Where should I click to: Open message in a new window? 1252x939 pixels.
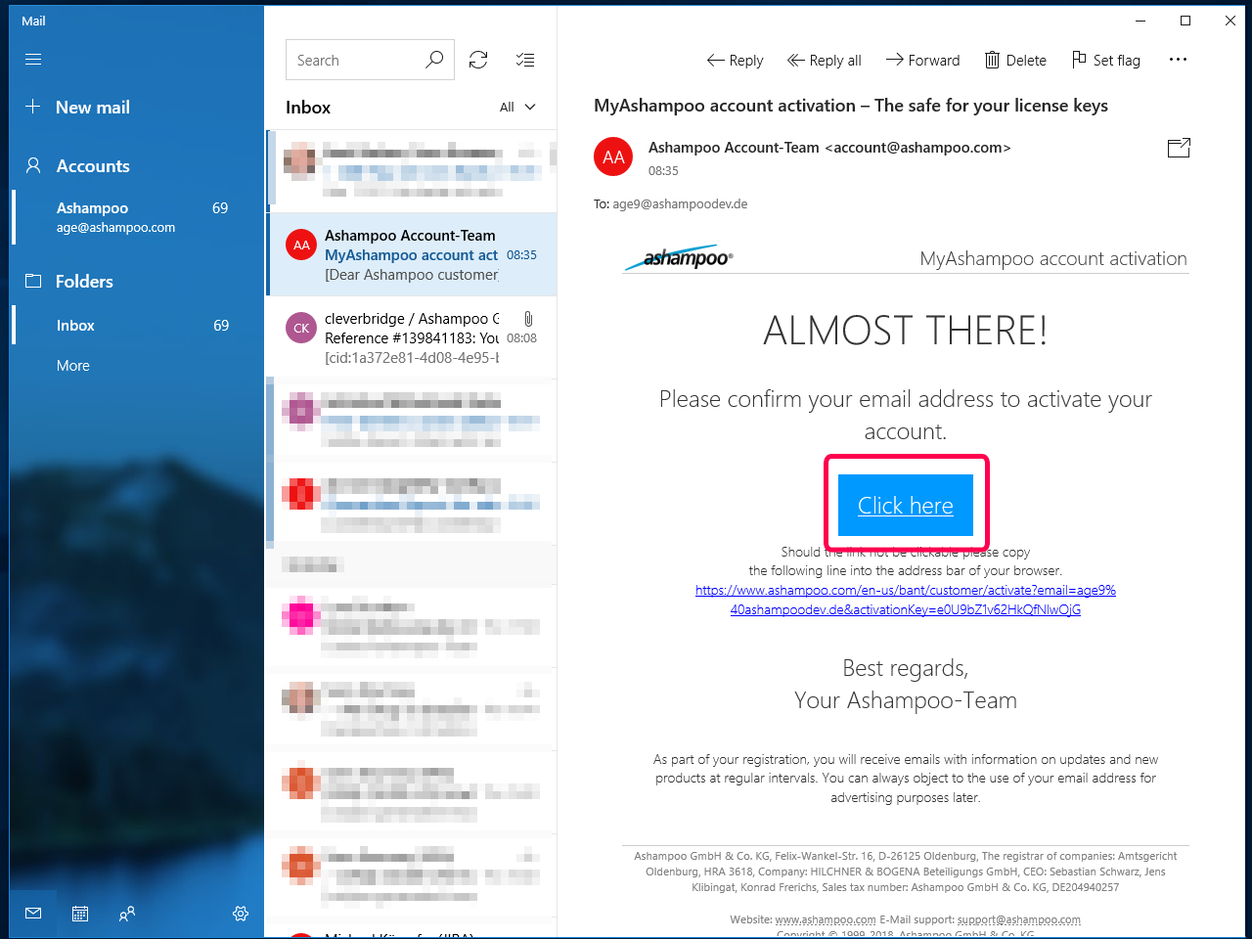point(1179,148)
